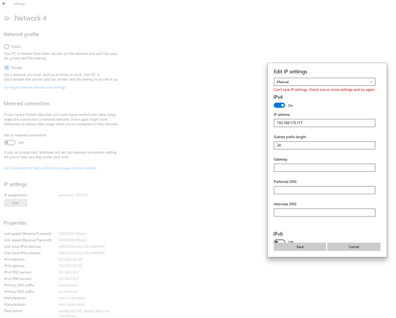Open the set a data limit link
The height and width of the screenshot is (318, 396).
pos(50,168)
